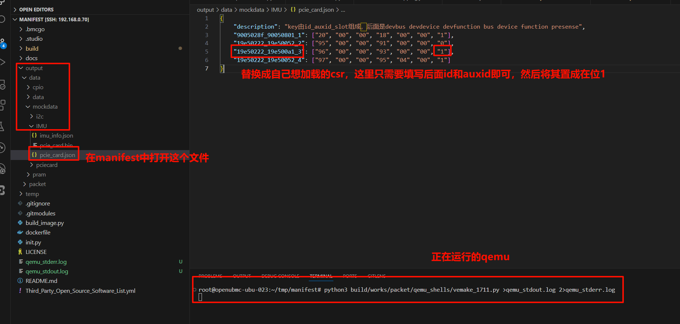Viewport: 680px width, 324px height.
Task: Collapse the output folder
Action: click(34, 68)
